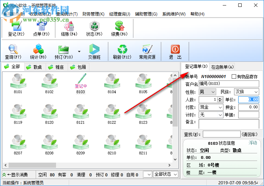Click the 单据 input field
264x186 pixels.
coord(249,115)
